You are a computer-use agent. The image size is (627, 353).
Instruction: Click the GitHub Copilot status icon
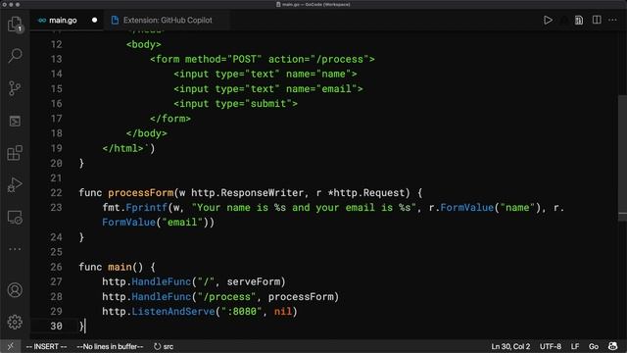click(x=612, y=346)
